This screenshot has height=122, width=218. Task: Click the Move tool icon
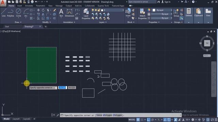[38, 10]
